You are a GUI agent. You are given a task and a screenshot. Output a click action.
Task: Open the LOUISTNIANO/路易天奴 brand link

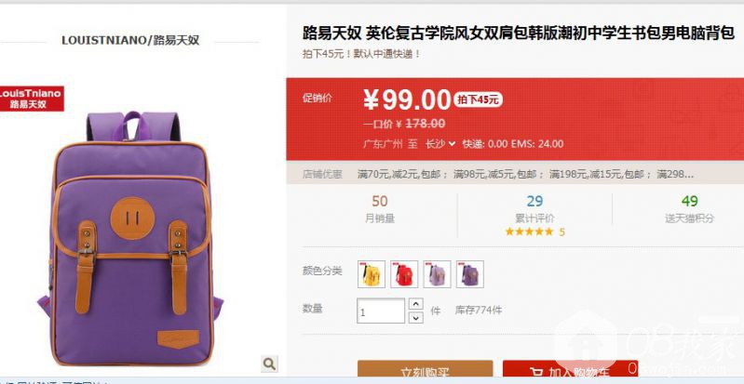pyautogui.click(x=130, y=40)
